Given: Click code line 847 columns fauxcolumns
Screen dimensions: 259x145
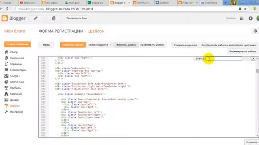Looking at the screenshot, I should [x=81, y=94].
